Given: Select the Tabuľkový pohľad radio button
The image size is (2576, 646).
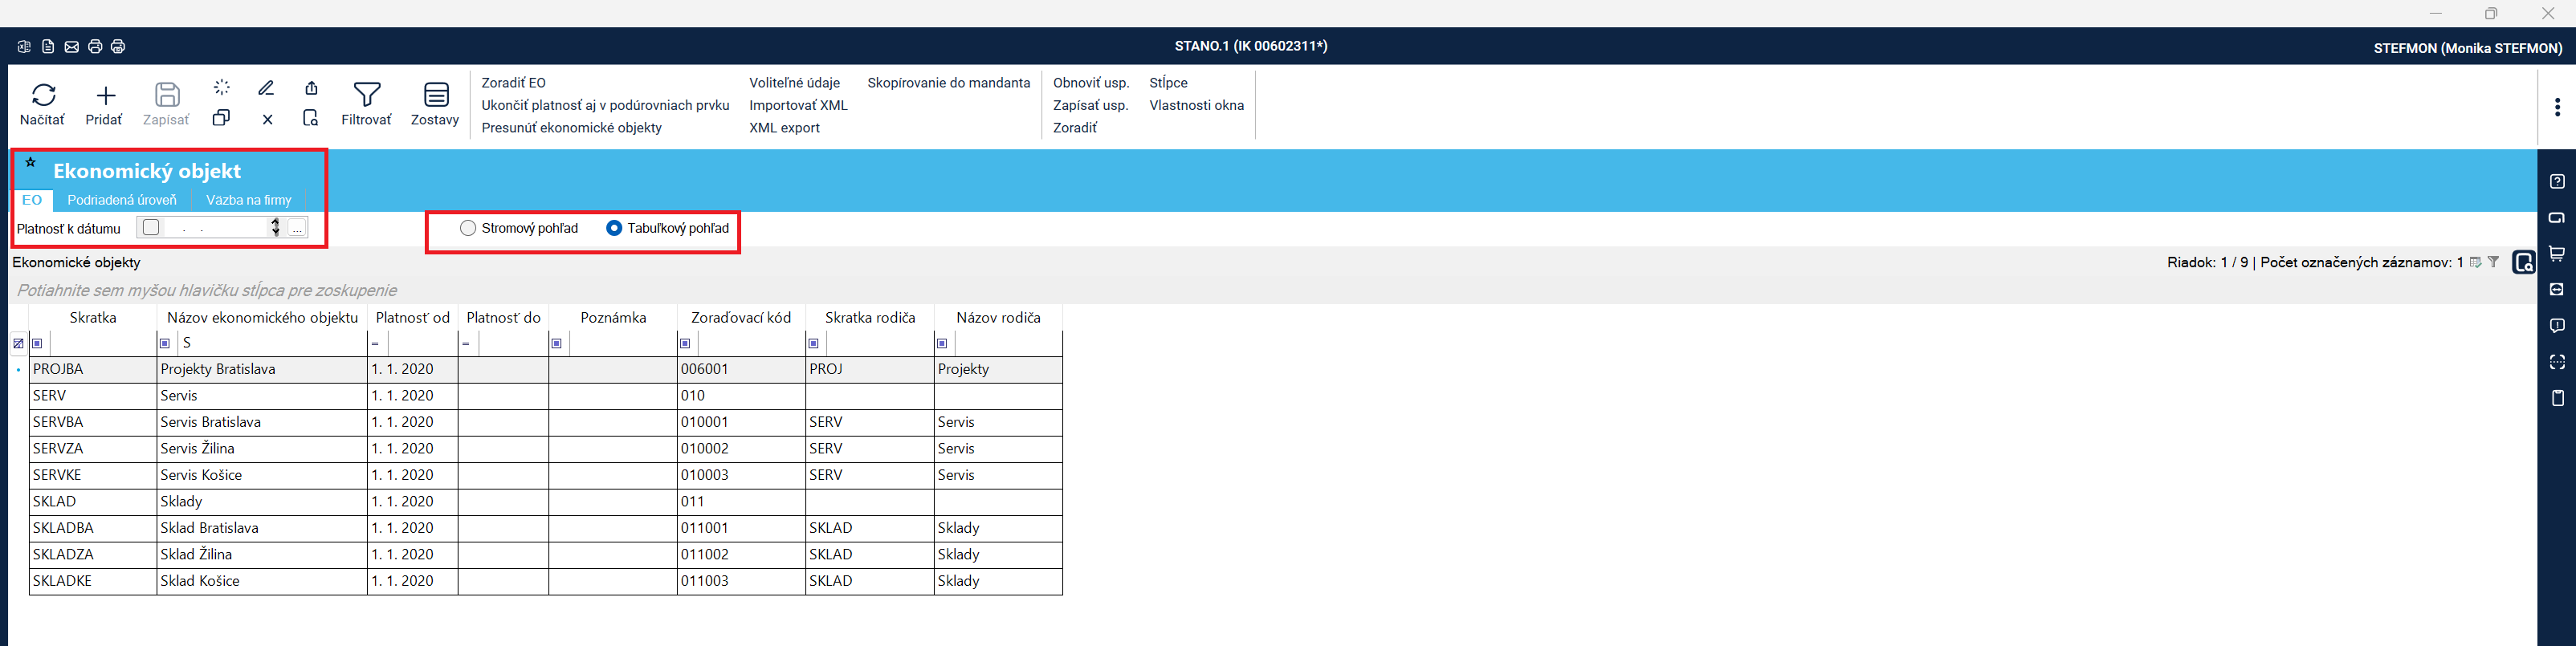Looking at the screenshot, I should click(x=614, y=228).
